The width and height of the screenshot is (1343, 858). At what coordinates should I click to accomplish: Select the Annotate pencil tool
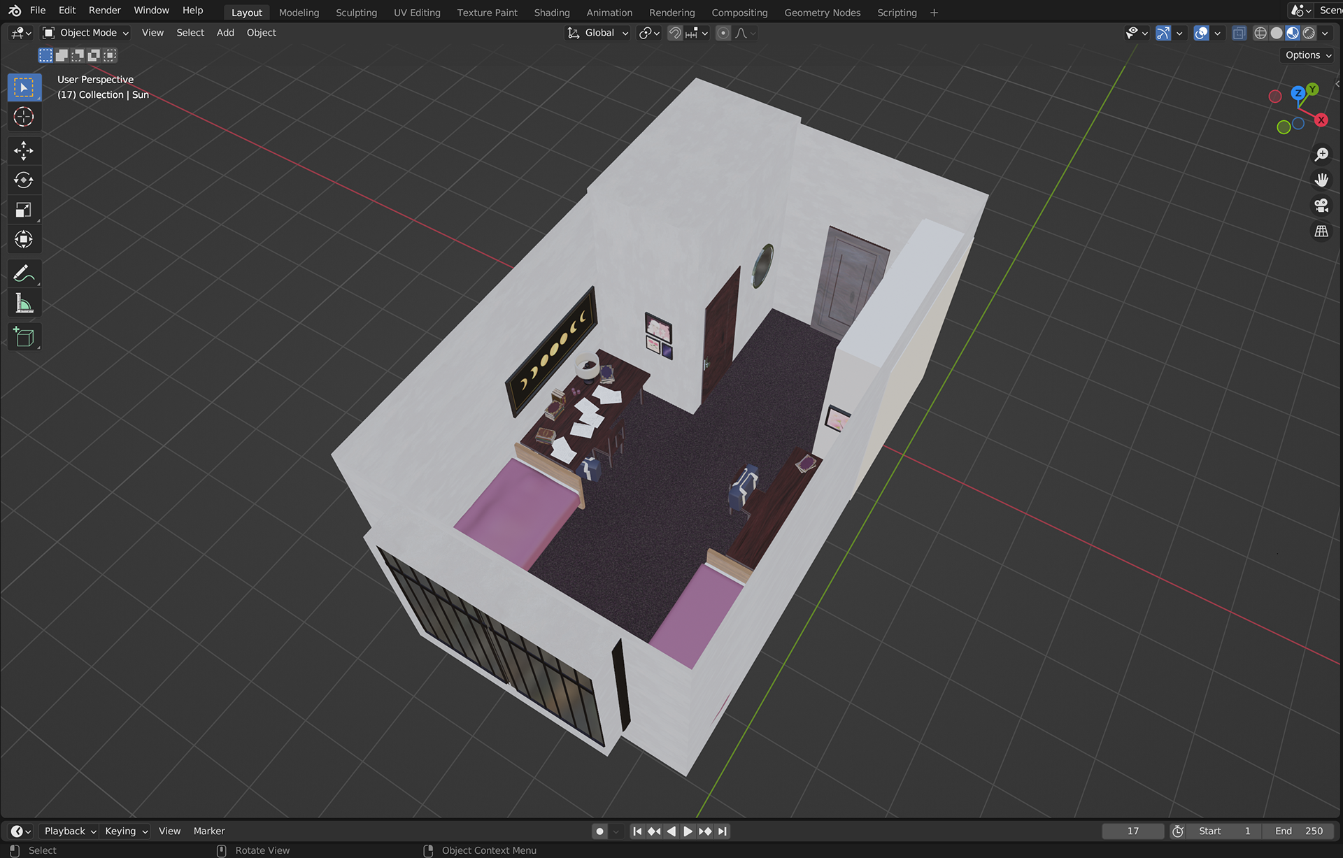(x=24, y=273)
